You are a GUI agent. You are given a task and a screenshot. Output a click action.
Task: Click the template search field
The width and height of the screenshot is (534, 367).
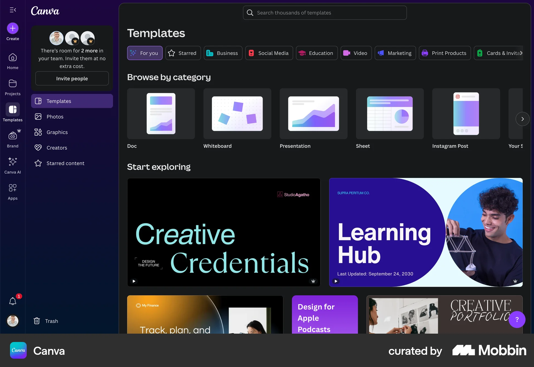tap(324, 13)
